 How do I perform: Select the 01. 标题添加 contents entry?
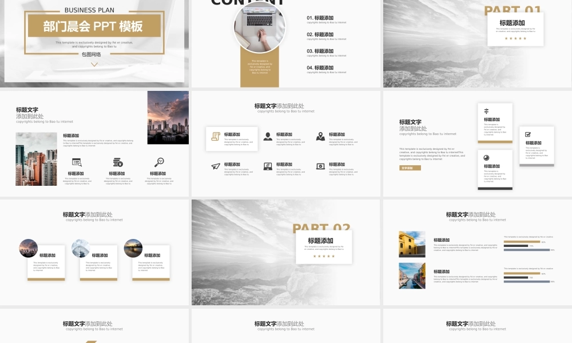point(324,18)
